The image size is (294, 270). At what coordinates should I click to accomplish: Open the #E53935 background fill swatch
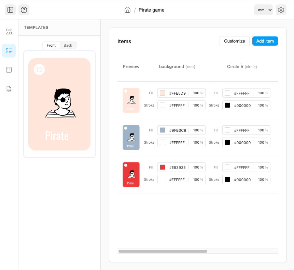point(163,167)
